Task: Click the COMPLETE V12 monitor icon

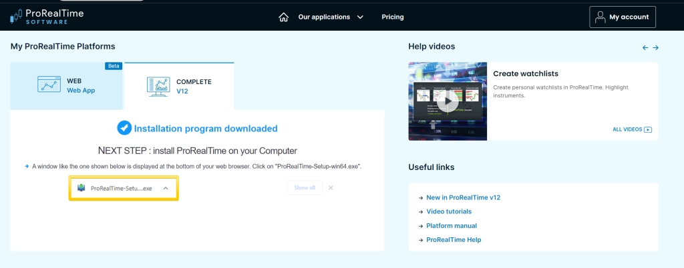Action: (x=158, y=86)
